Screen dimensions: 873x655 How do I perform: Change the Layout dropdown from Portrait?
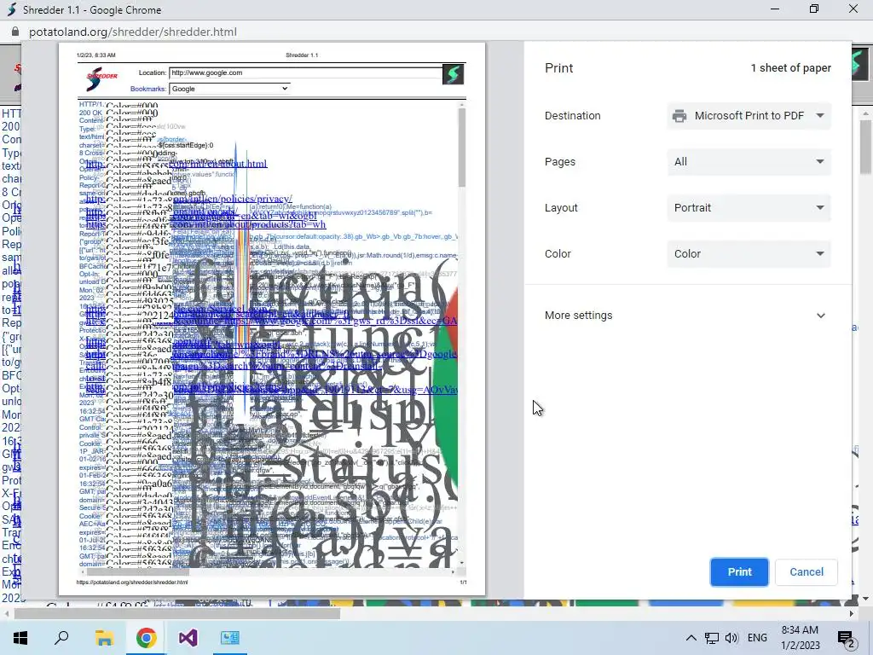pyautogui.click(x=749, y=208)
